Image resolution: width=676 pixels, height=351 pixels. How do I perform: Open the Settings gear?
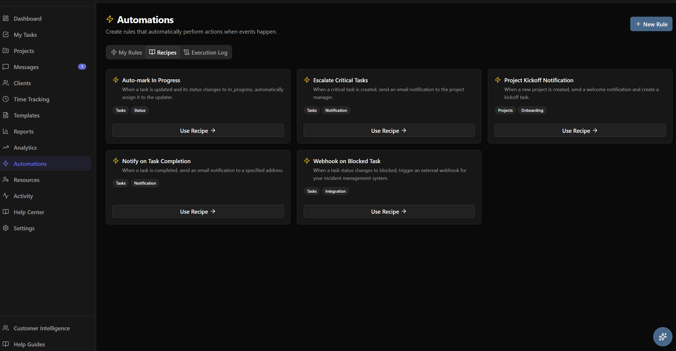(6, 228)
